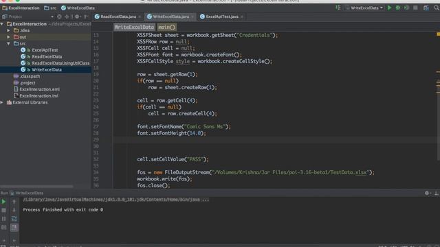Run with coverage from the top toolbar

click(406, 8)
